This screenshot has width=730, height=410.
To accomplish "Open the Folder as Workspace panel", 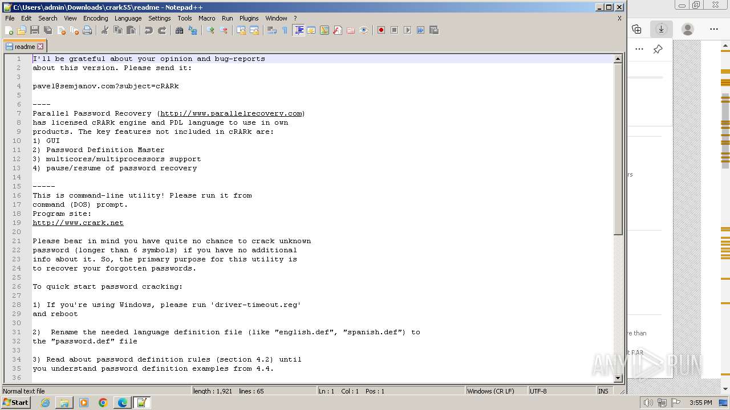I will 351,30.
